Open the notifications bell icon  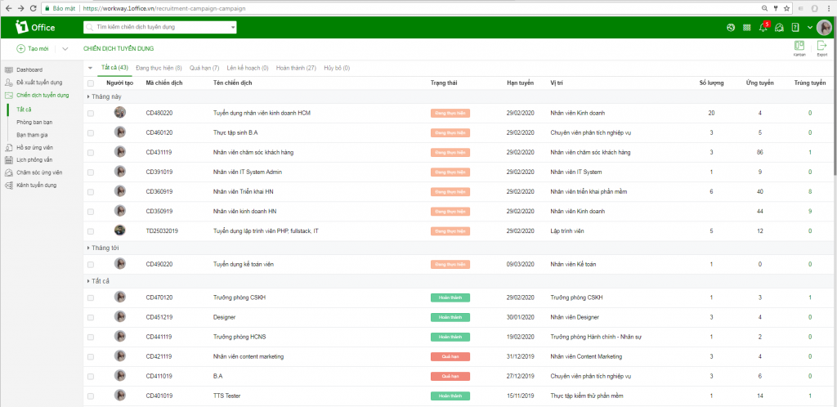(x=763, y=28)
